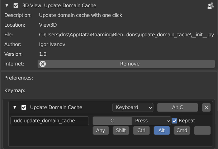
Task: Click the C key assignment field
Action: [112, 121]
